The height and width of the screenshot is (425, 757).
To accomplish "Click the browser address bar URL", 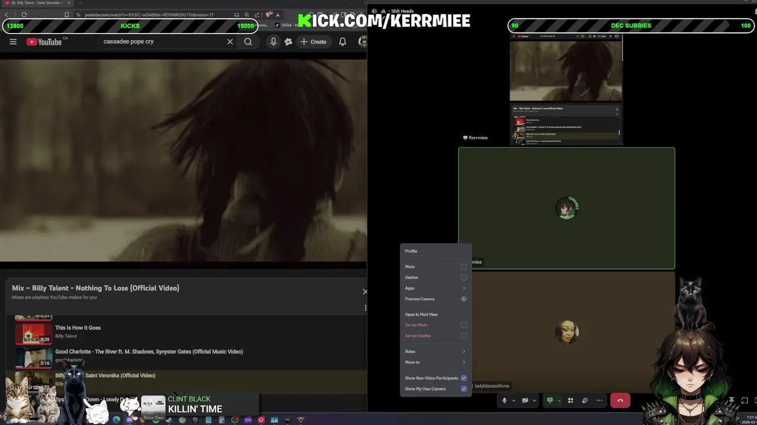I will pos(149,15).
